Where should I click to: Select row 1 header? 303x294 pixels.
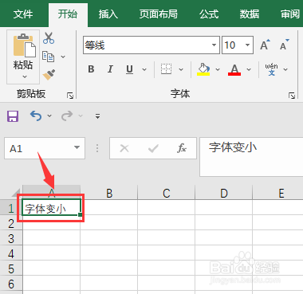[11, 207]
